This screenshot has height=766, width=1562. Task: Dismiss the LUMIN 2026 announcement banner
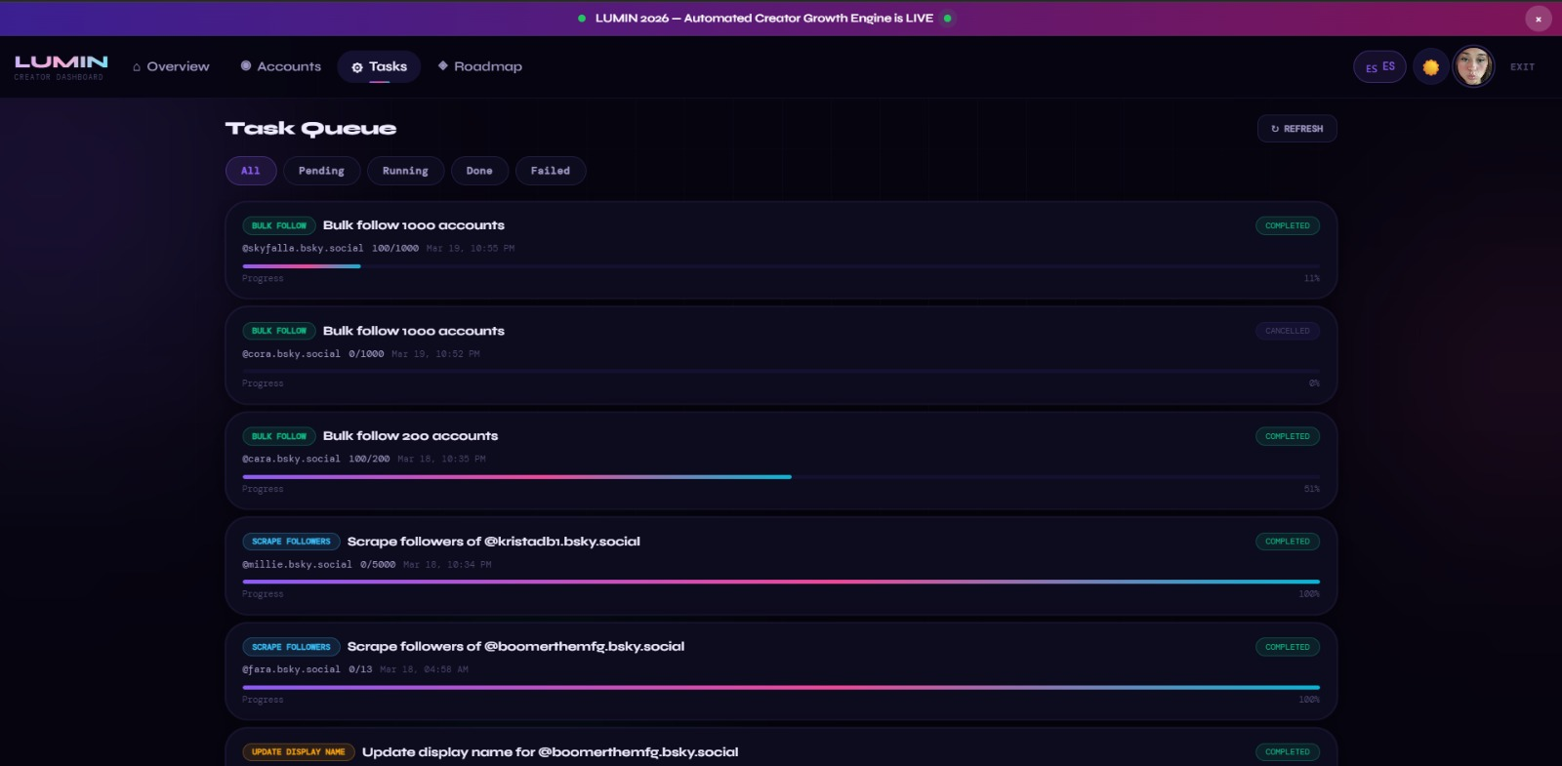point(1538,19)
